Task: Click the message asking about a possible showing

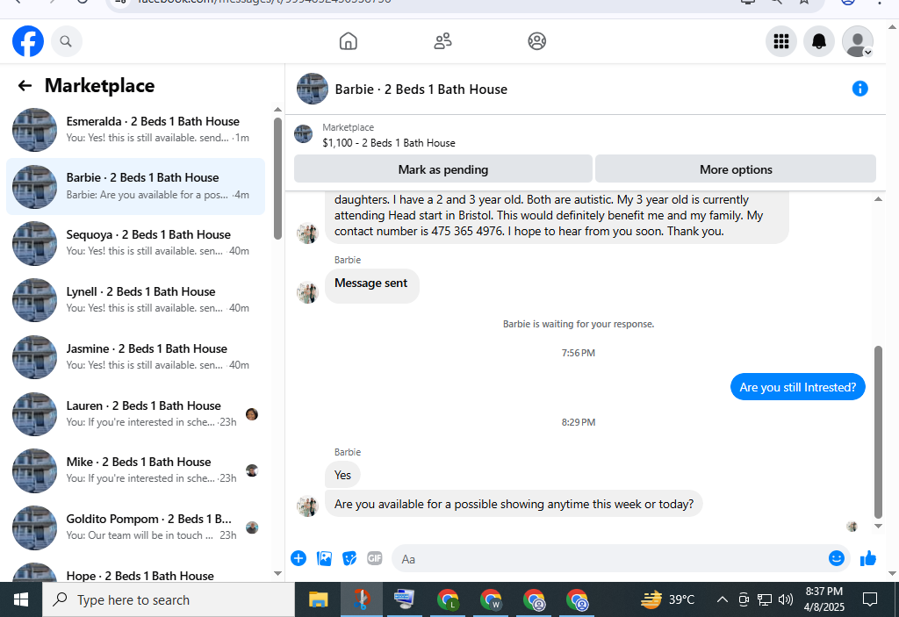Action: tap(514, 504)
